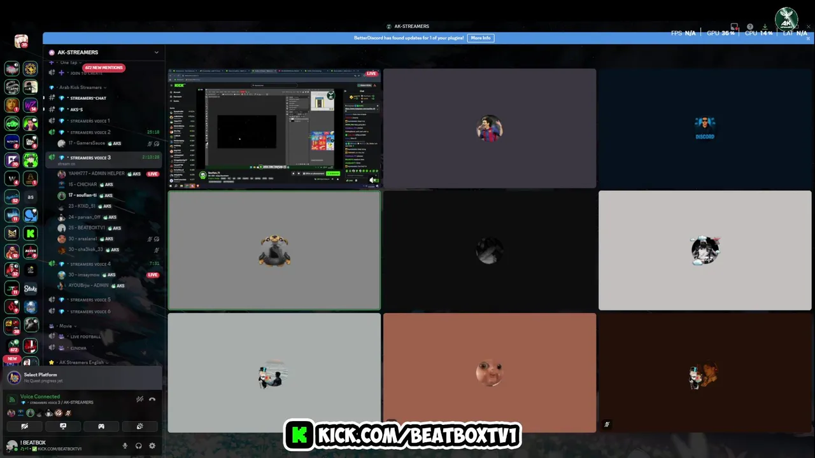Click the green voice connection signal icon
The height and width of the screenshot is (458, 815).
(x=12, y=399)
